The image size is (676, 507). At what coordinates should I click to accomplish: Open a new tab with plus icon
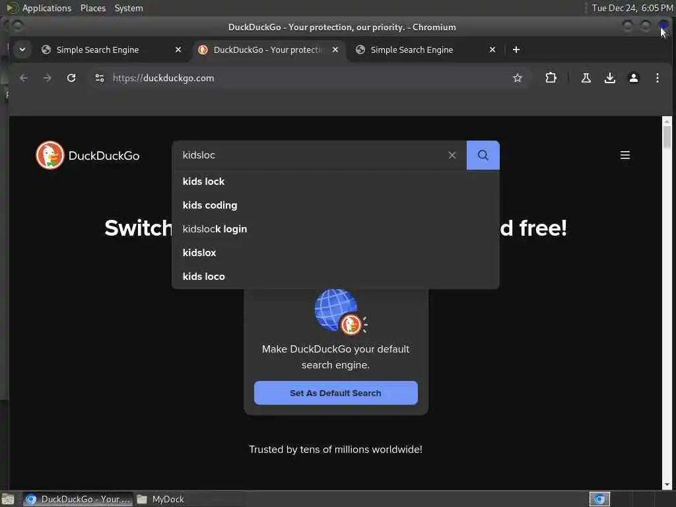pyautogui.click(x=516, y=50)
